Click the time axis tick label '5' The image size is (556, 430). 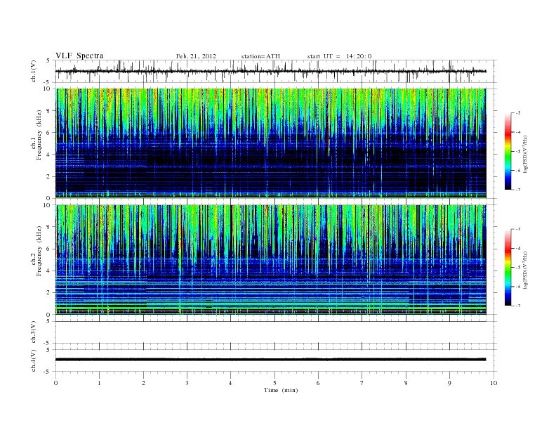274,383
